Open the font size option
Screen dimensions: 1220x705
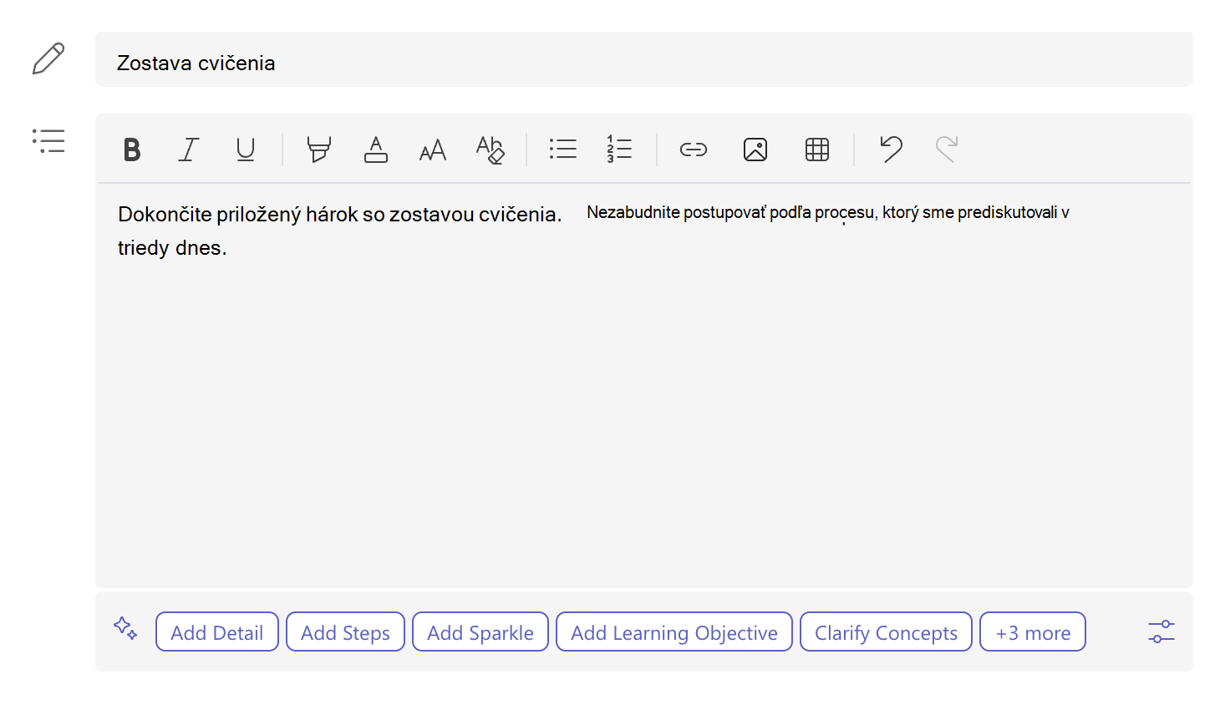(433, 150)
